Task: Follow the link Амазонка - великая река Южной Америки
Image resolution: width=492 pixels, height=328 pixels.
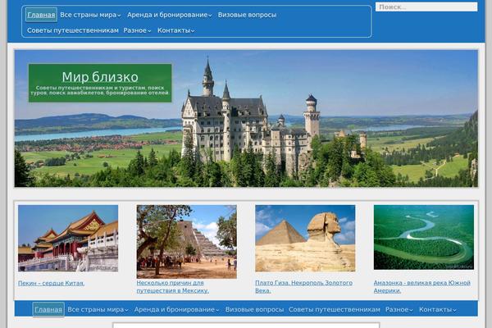Action: [422, 286]
